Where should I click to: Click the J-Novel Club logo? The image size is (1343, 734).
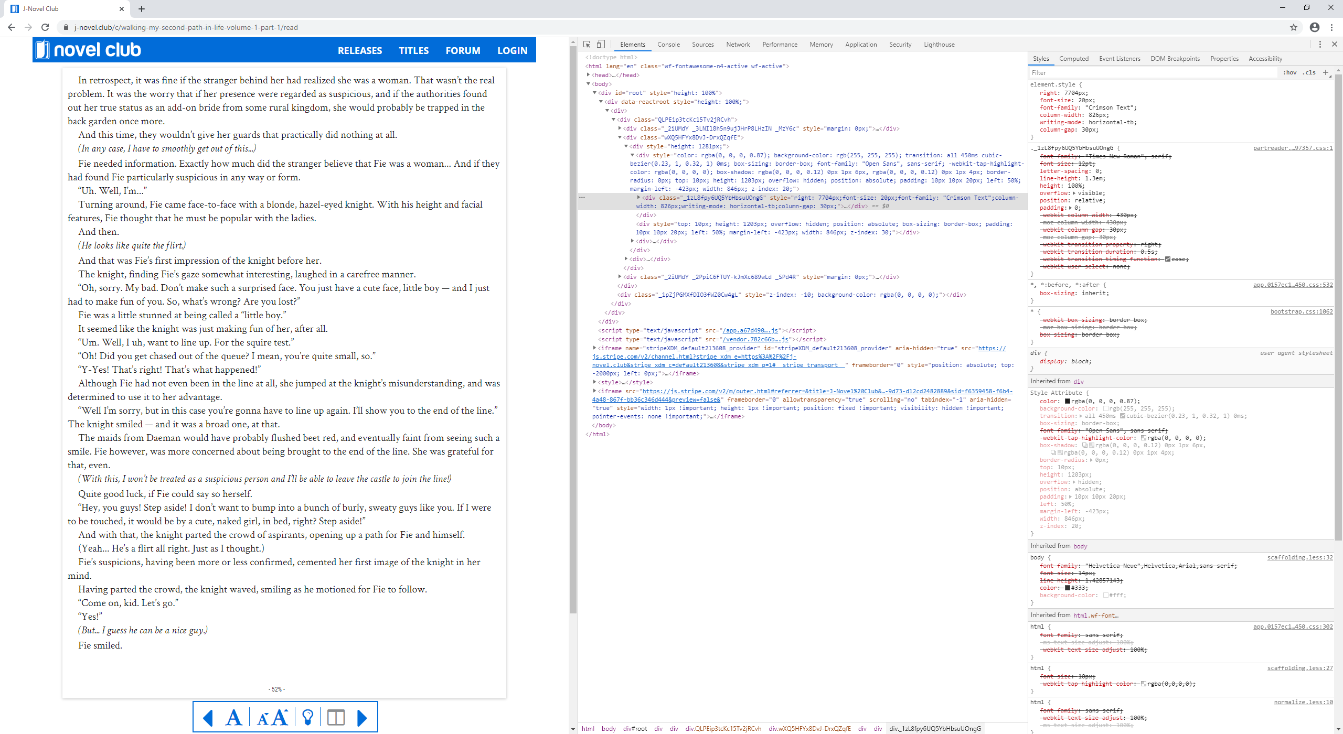pos(89,50)
